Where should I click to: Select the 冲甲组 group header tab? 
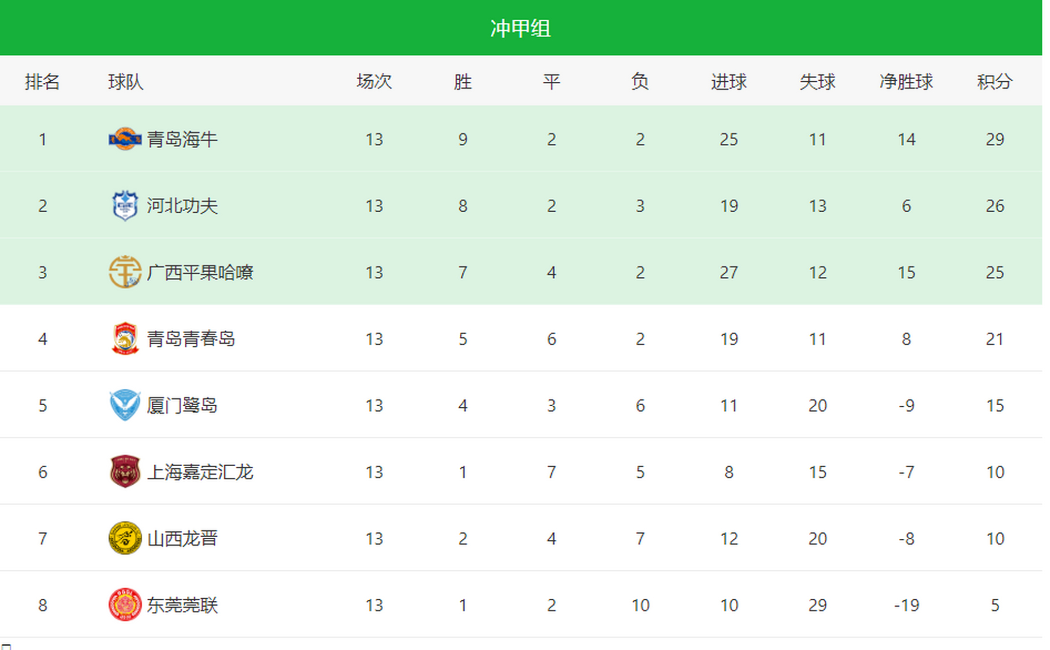click(x=521, y=28)
